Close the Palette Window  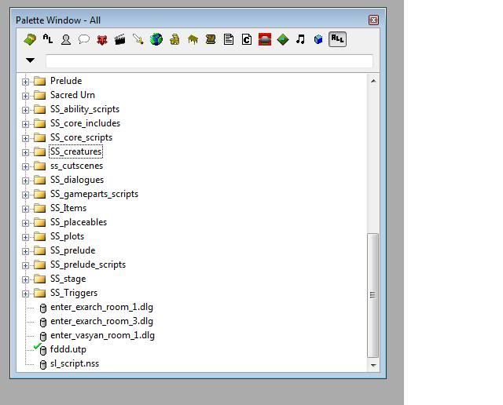(373, 20)
